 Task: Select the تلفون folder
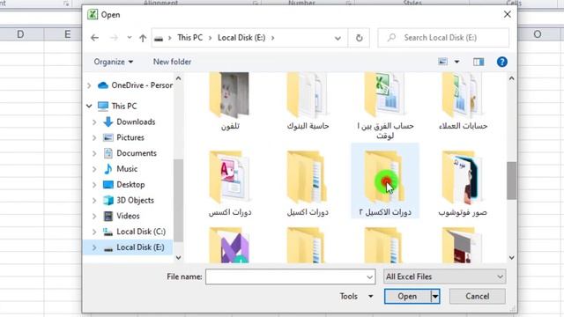click(230, 101)
